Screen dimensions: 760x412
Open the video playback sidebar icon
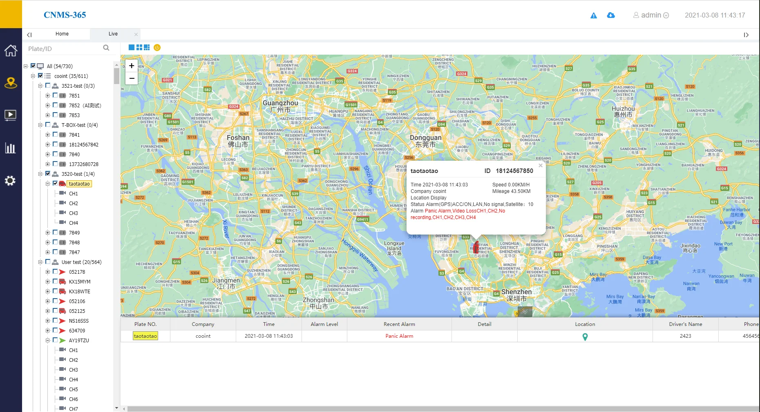click(11, 115)
